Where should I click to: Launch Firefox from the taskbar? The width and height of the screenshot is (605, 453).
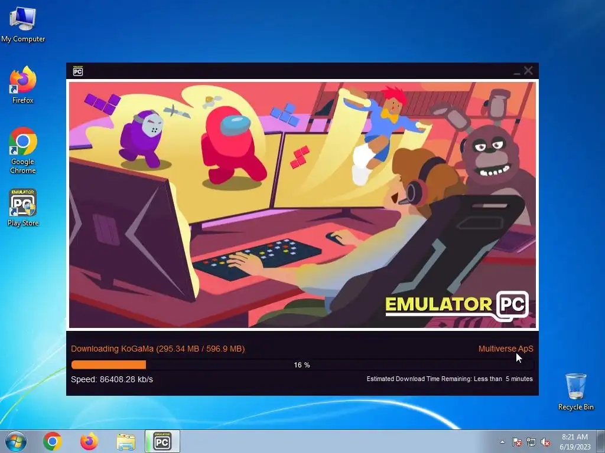click(89, 441)
